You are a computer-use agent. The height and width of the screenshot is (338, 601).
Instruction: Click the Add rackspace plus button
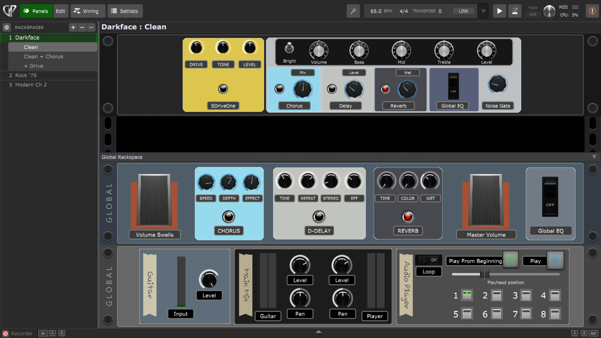pos(72,27)
